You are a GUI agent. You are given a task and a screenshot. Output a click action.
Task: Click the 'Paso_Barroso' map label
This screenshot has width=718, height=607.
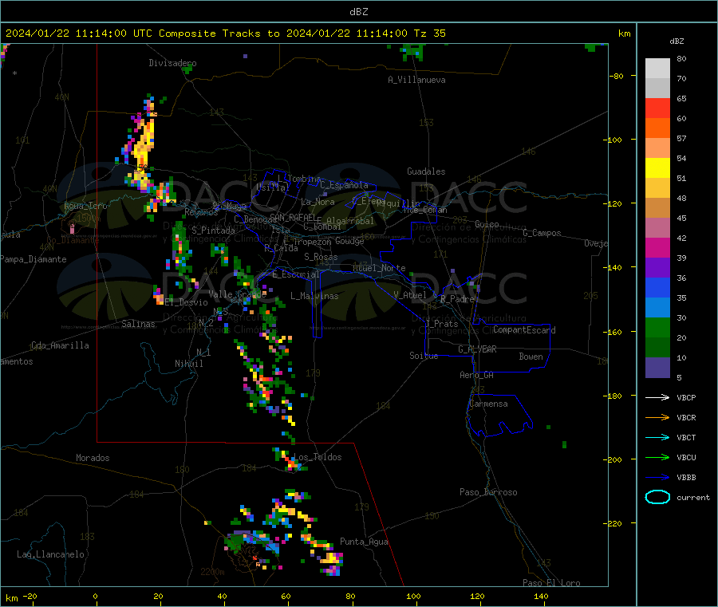click(x=488, y=492)
